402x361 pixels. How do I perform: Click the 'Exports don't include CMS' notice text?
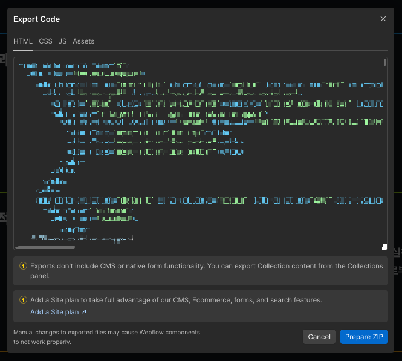point(206,271)
